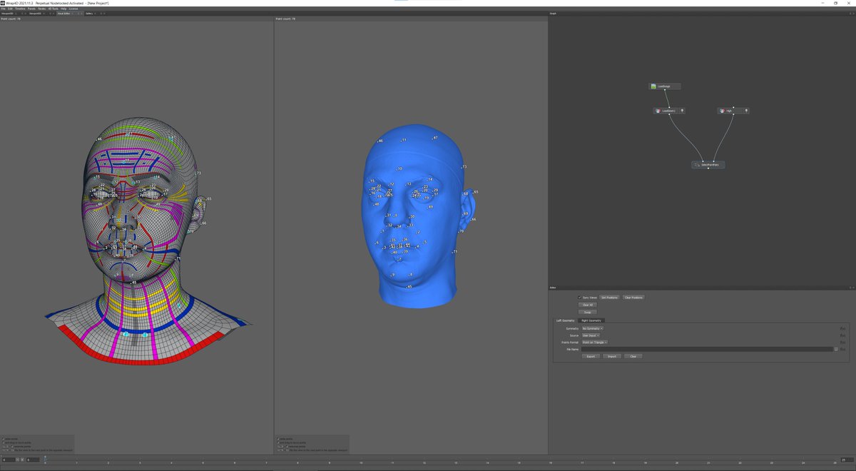This screenshot has height=471, width=856.
Task: Click the Set Positions button
Action: click(x=609, y=298)
